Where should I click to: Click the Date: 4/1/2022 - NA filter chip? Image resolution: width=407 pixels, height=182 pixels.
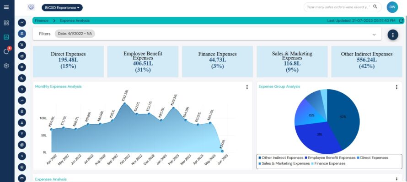[75, 34]
